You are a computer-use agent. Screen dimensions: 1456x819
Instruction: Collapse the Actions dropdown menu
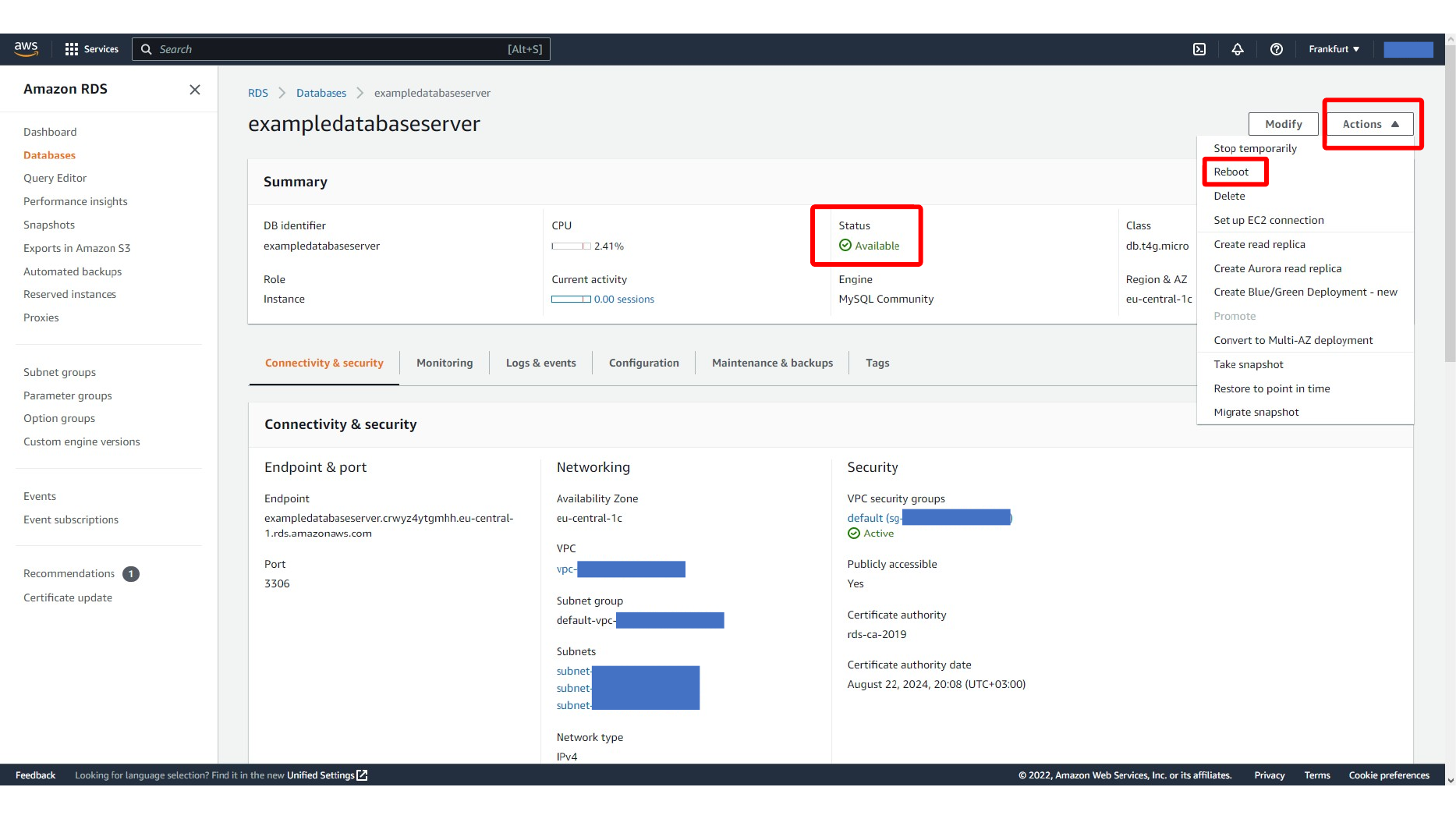[1371, 124]
